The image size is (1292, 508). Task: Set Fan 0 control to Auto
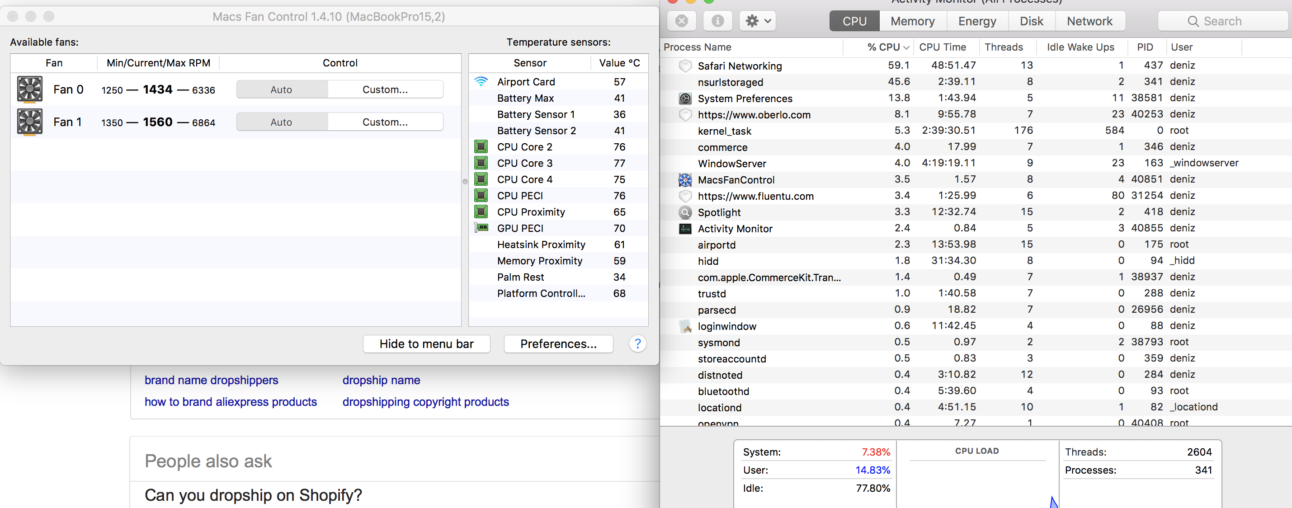tap(281, 90)
